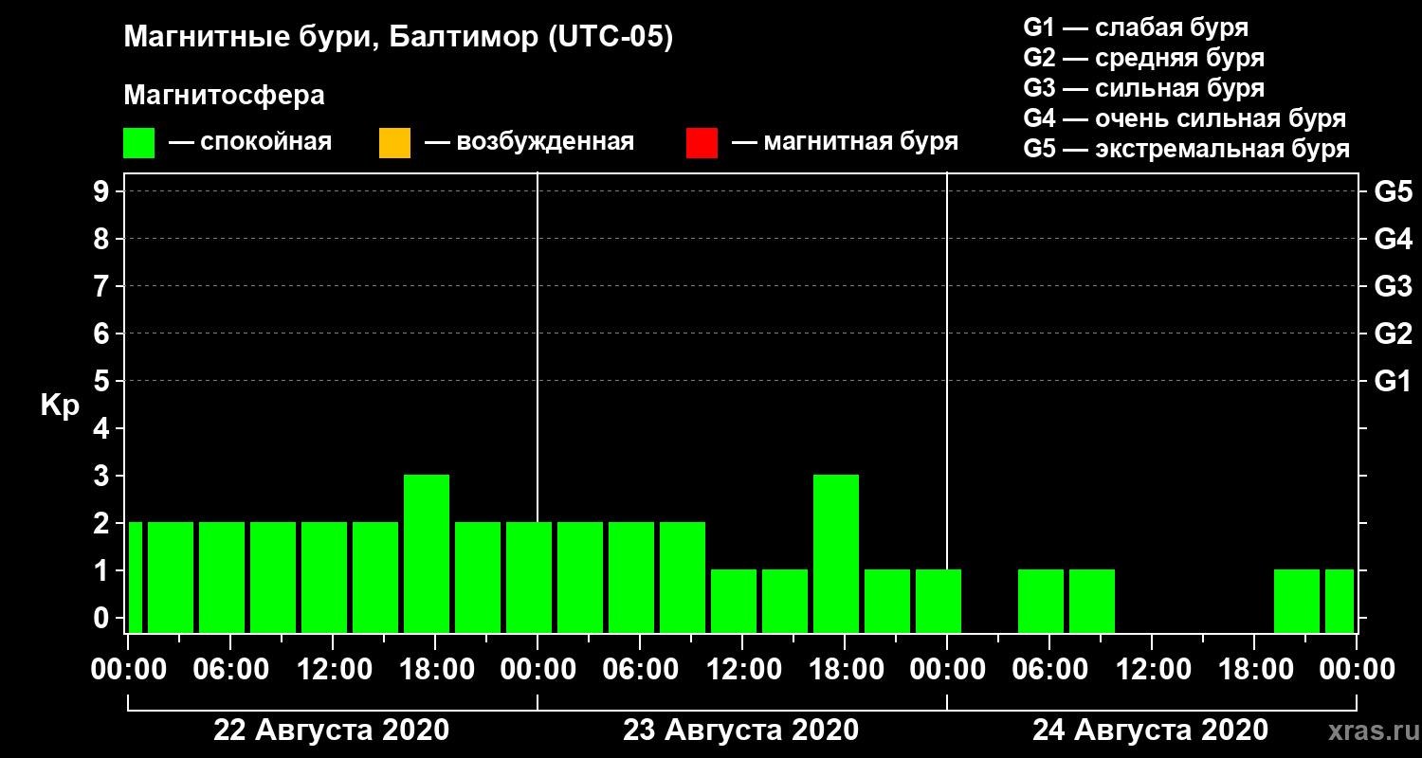Click the right-axis 'G5' tick label

coord(1394,191)
